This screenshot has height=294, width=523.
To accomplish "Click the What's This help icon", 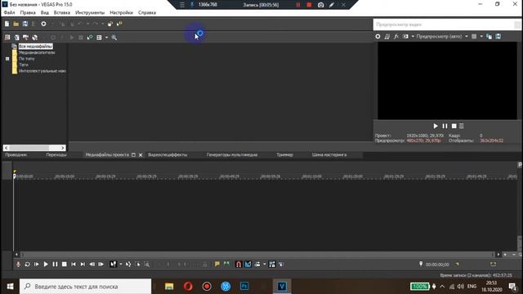I will click(119, 24).
